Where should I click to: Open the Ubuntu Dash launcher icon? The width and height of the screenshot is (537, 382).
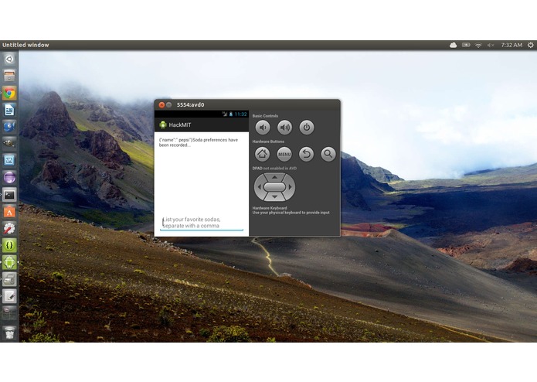[x=9, y=60]
